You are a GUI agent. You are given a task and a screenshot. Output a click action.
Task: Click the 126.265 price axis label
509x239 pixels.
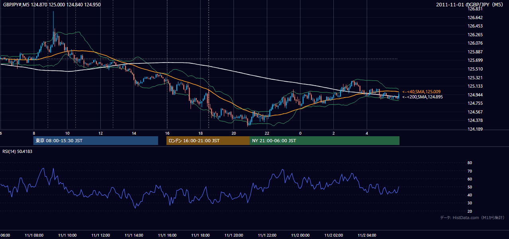coord(476,35)
